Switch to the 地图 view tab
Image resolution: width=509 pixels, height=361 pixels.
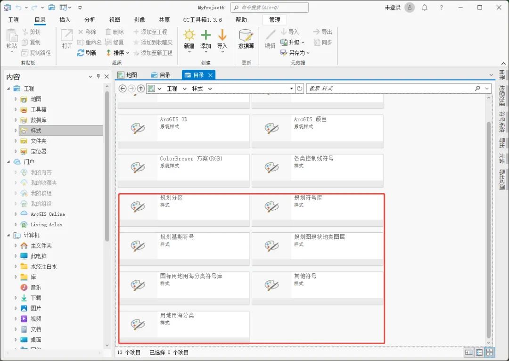click(128, 75)
